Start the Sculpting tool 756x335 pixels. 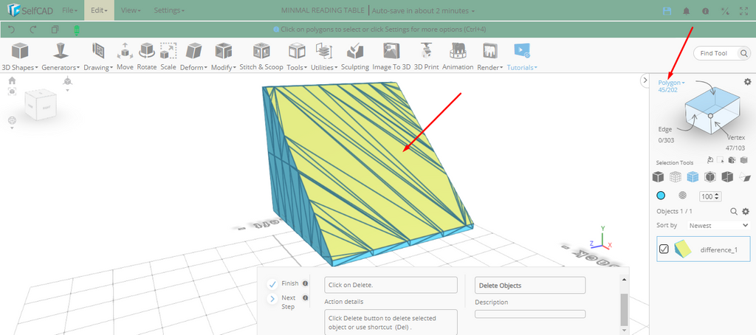[355, 56]
